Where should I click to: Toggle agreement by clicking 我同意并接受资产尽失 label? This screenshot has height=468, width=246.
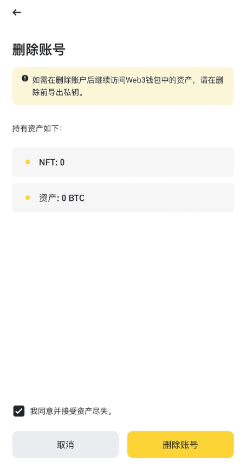tap(72, 412)
